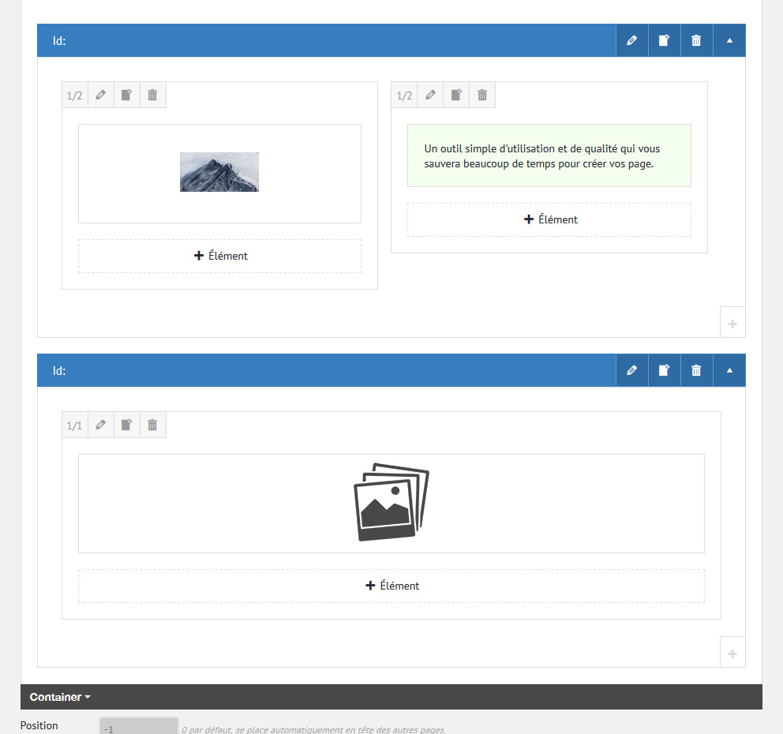The height and width of the screenshot is (734, 783).
Task: Collapse the second row section
Action: click(x=729, y=370)
